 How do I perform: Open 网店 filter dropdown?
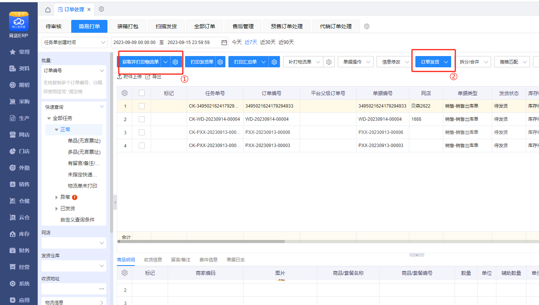point(74,243)
